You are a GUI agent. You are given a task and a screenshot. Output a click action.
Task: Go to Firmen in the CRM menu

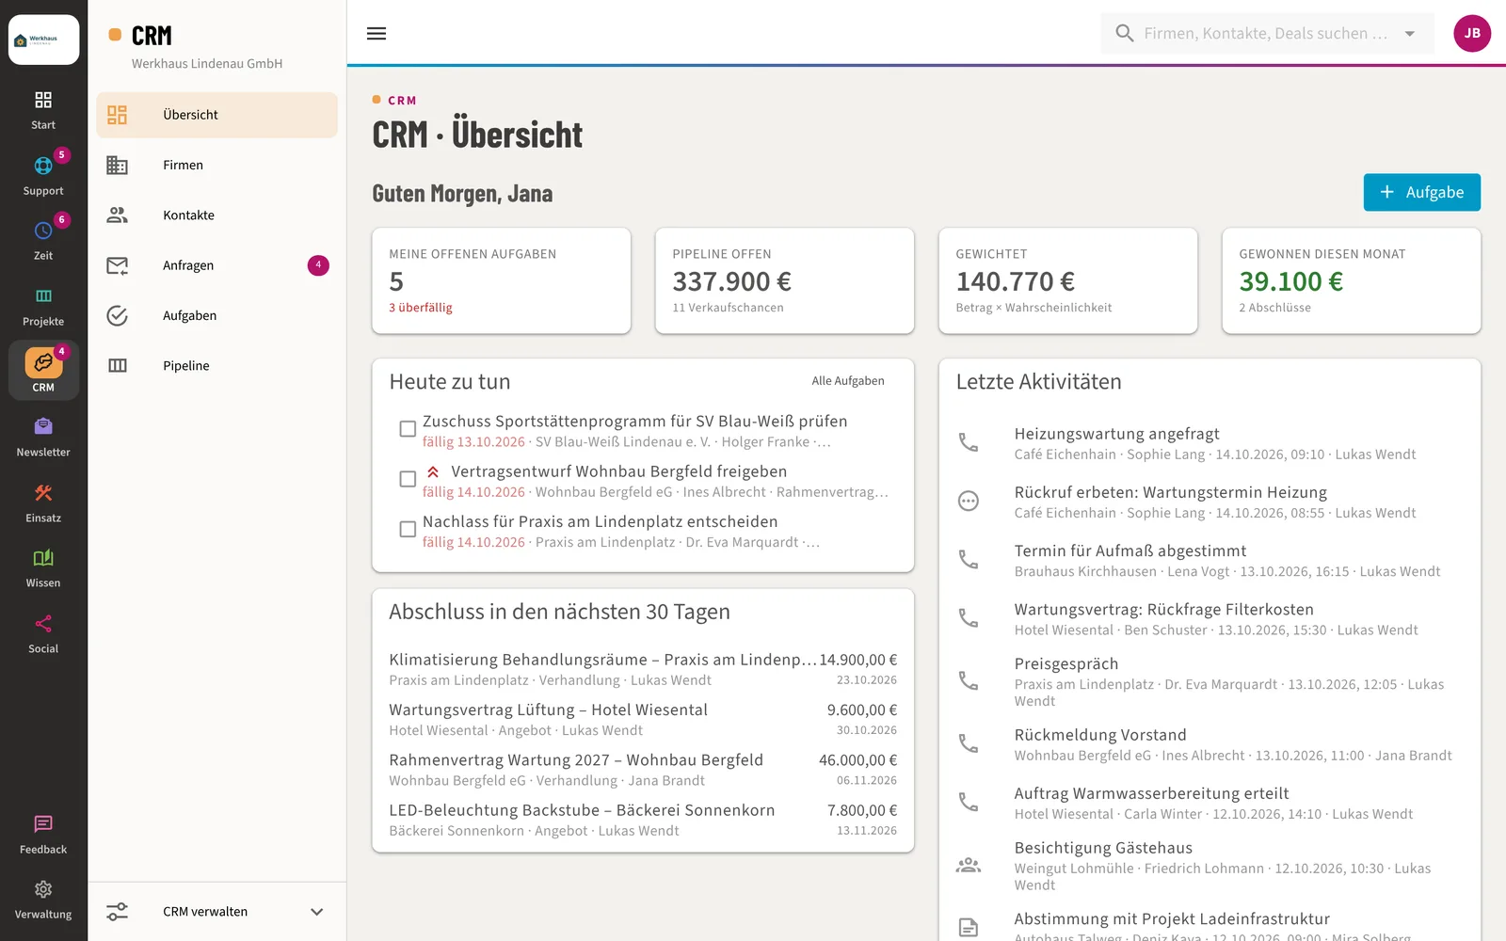217,165
